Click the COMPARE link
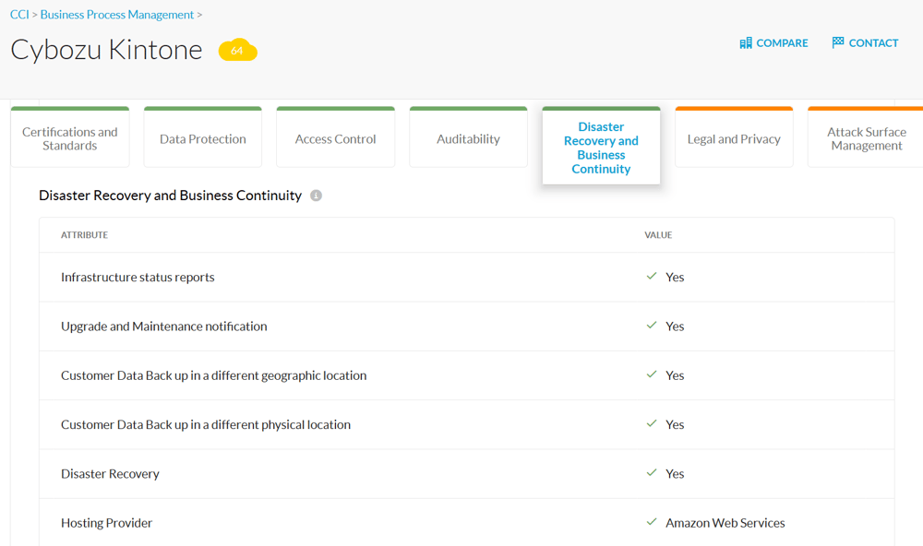This screenshot has height=546, width=923. tap(774, 43)
